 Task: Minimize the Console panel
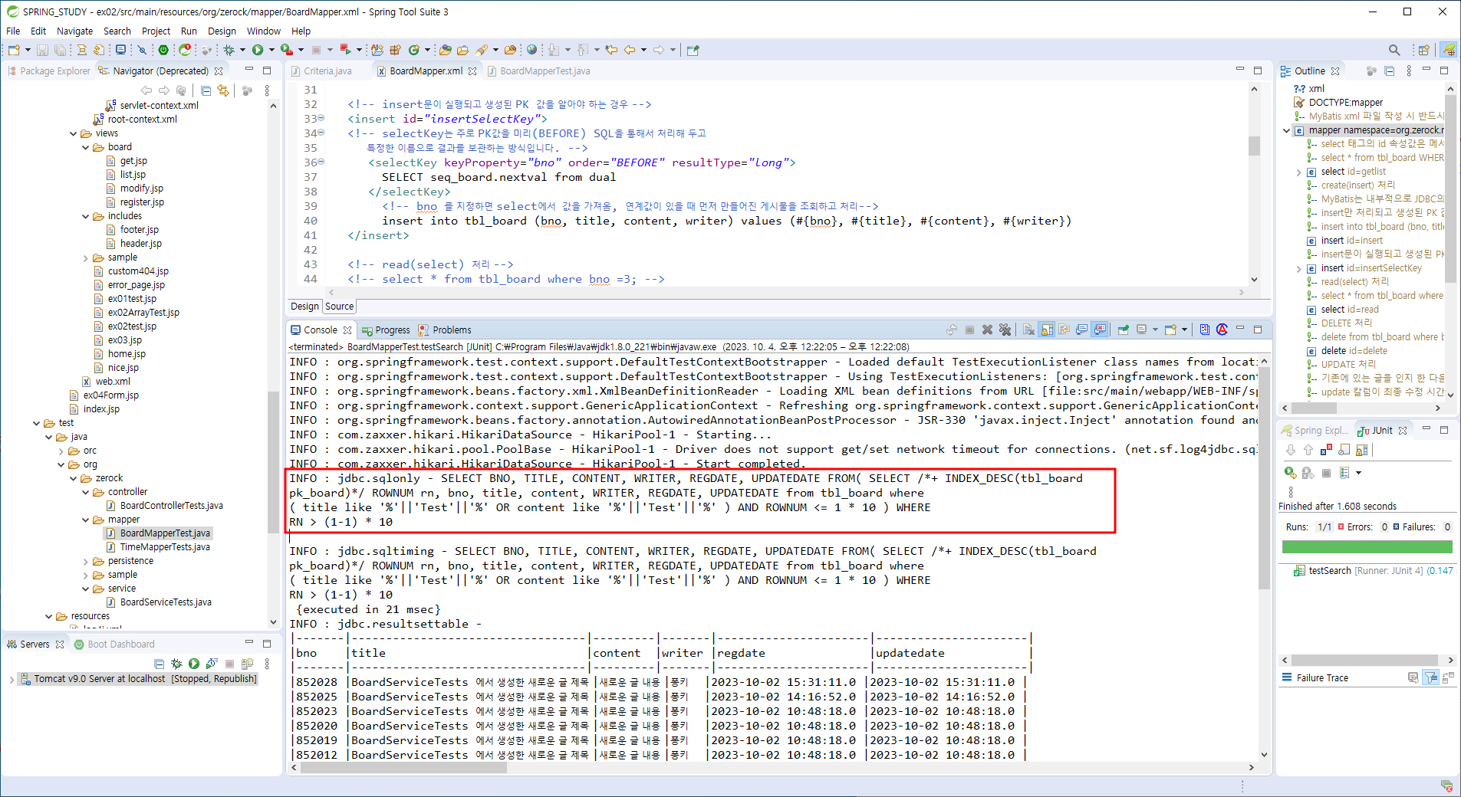[1240, 328]
